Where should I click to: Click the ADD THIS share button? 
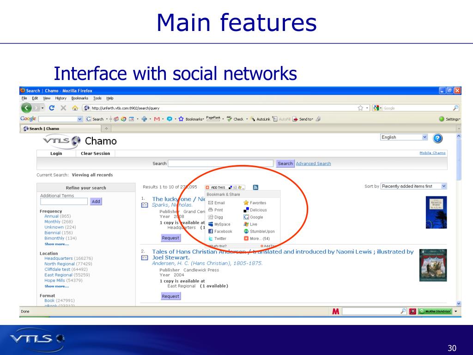tap(225, 188)
